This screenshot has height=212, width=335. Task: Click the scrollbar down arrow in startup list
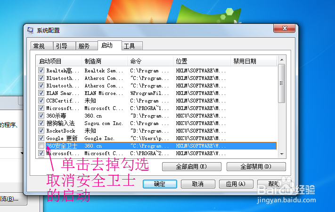(x=282, y=154)
